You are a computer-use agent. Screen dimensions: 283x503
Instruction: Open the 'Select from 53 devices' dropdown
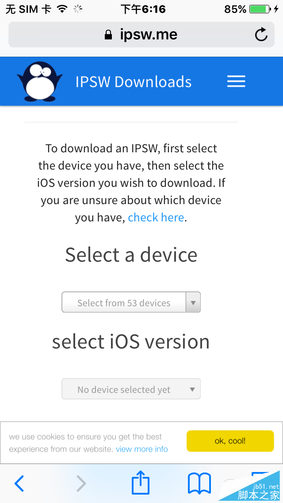click(x=124, y=303)
